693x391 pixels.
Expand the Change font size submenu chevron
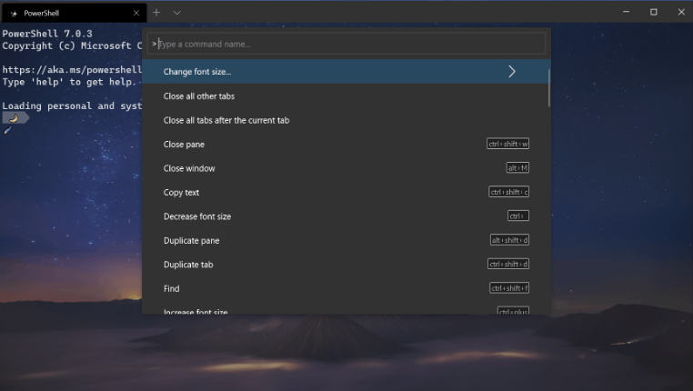512,72
